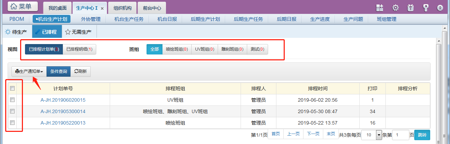Close the 生产中心 tab via its x

tap(102, 8)
